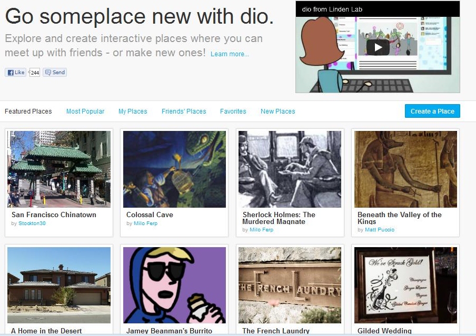
Task: Select the Favorites tab
Action: click(233, 111)
